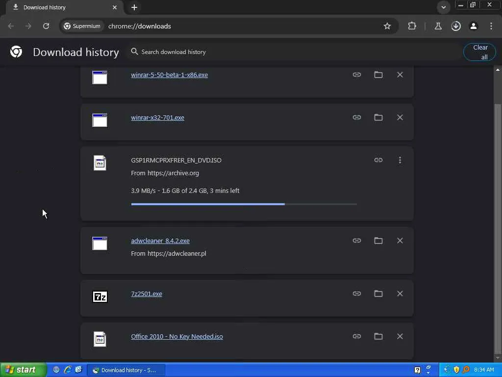502x377 pixels.
Task: Remove 7z2501.exe from the list
Action: (400, 294)
